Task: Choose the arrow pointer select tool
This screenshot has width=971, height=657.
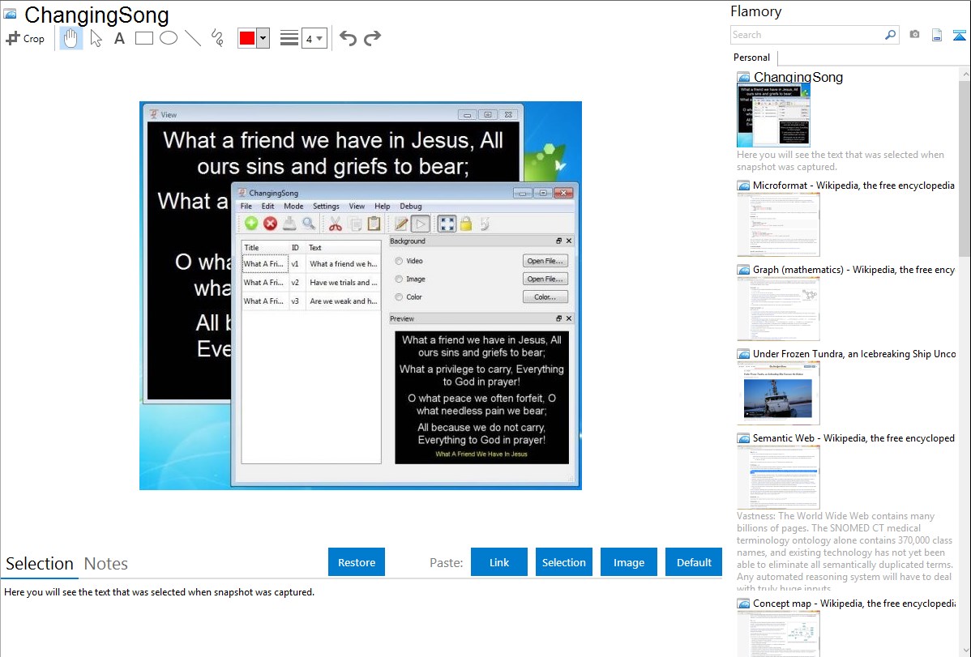Action: point(96,38)
